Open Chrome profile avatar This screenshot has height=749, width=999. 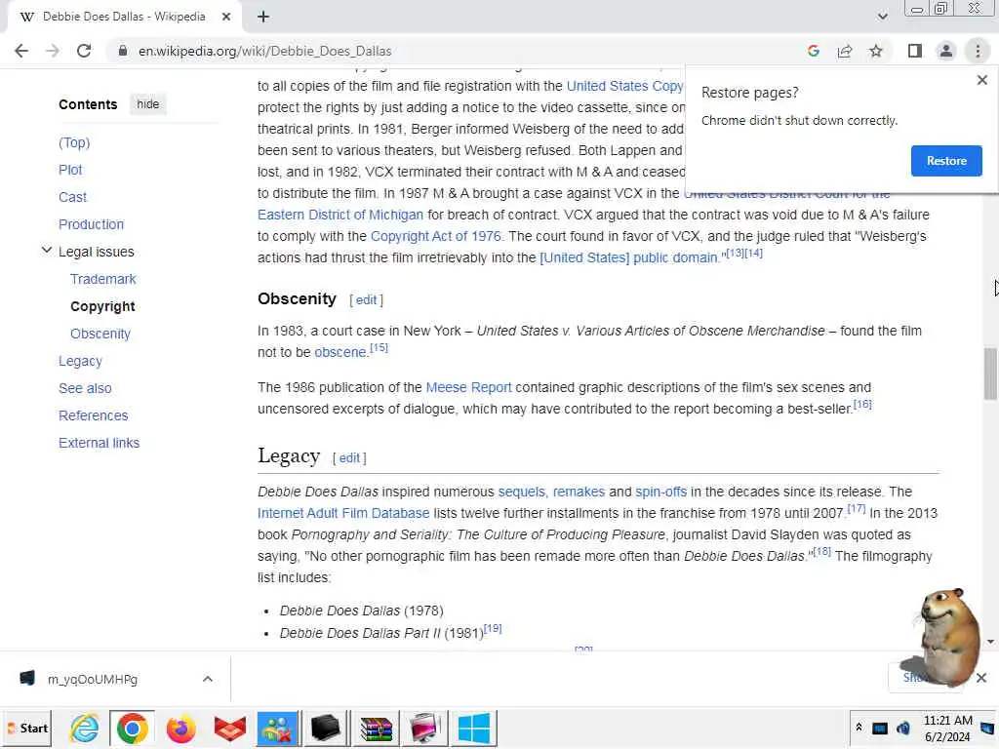point(946,51)
